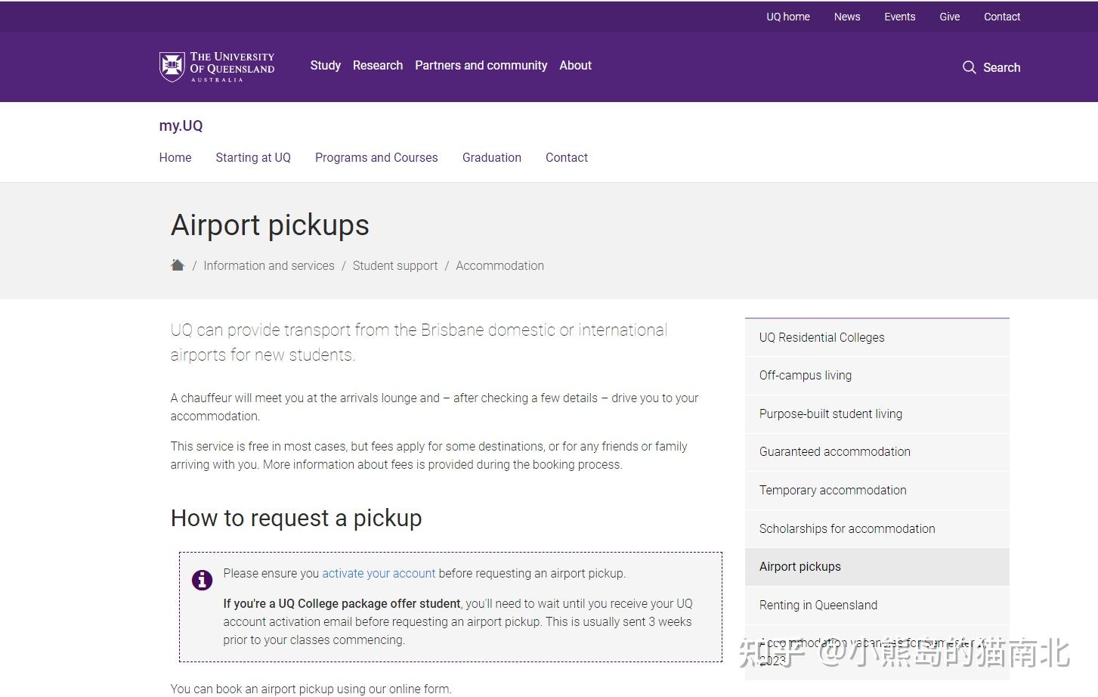Click the activate your account link
The height and width of the screenshot is (697, 1098).
click(379, 573)
